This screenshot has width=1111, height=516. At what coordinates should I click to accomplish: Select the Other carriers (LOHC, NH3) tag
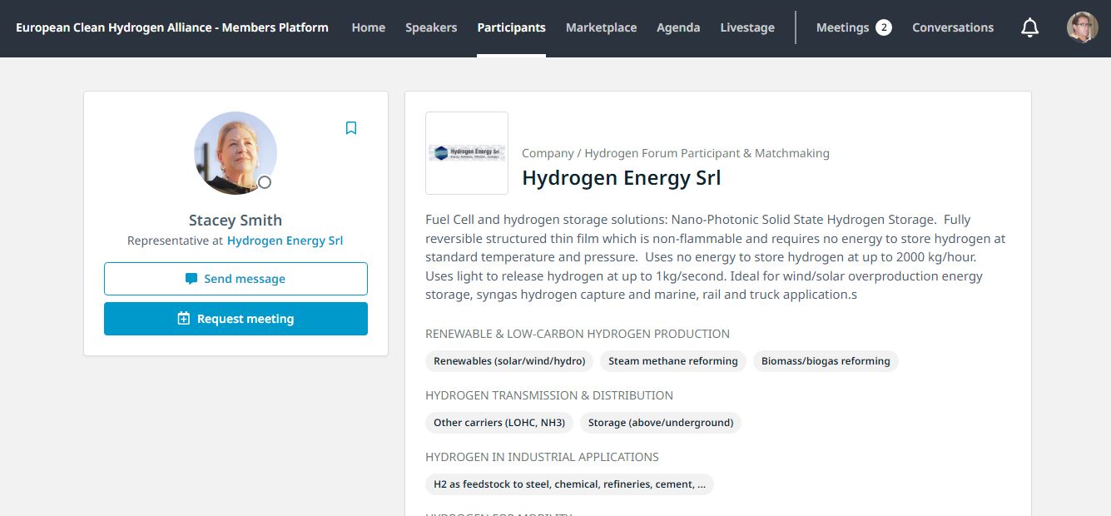[x=499, y=423]
